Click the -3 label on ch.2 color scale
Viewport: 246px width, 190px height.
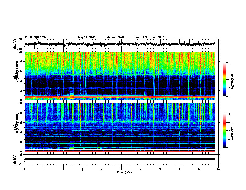click(x=229, y=114)
